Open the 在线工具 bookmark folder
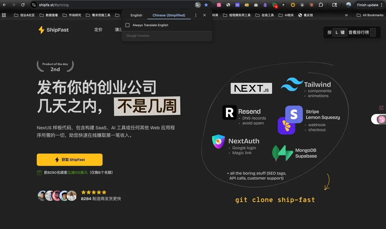The height and width of the screenshot is (229, 386). click(264, 15)
